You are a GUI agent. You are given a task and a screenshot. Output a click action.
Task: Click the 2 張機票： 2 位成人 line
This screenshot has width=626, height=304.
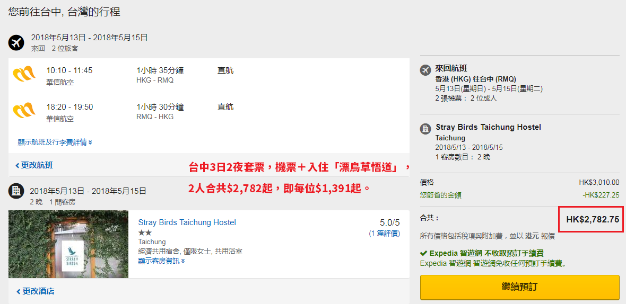(466, 98)
